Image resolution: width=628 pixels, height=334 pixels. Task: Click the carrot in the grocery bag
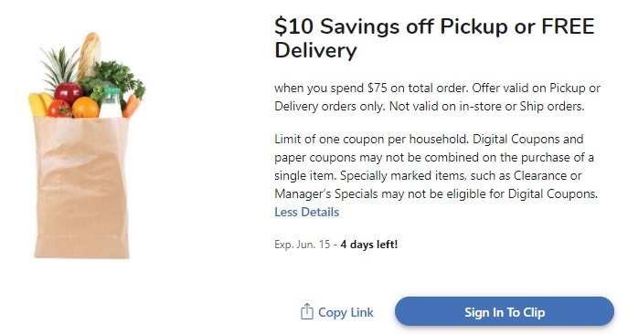[132, 106]
